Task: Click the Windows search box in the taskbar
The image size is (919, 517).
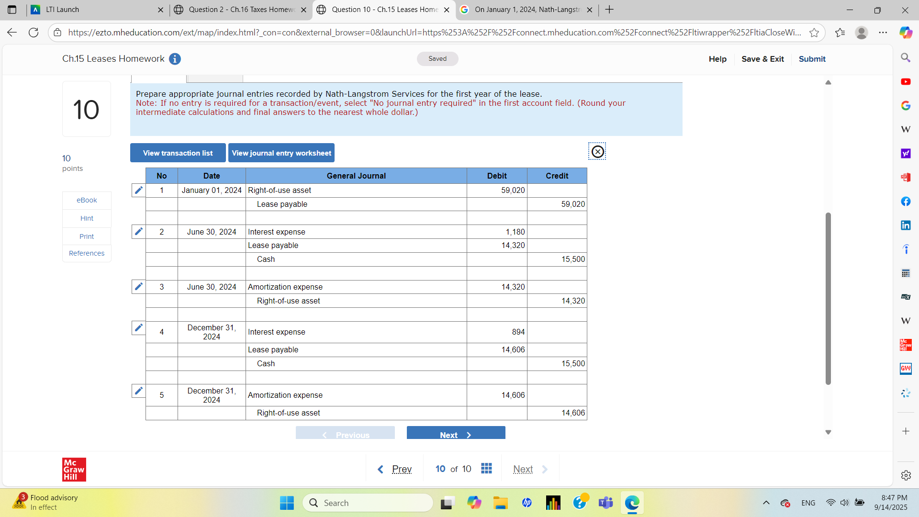Action: [x=368, y=503]
